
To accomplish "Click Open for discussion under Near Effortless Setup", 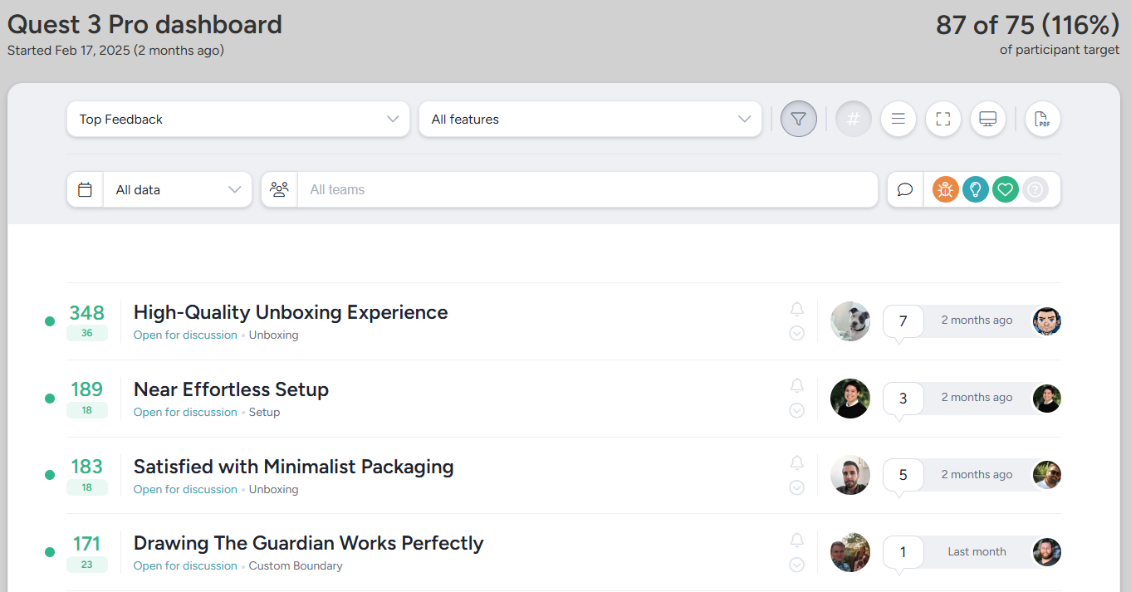I will (x=185, y=413).
